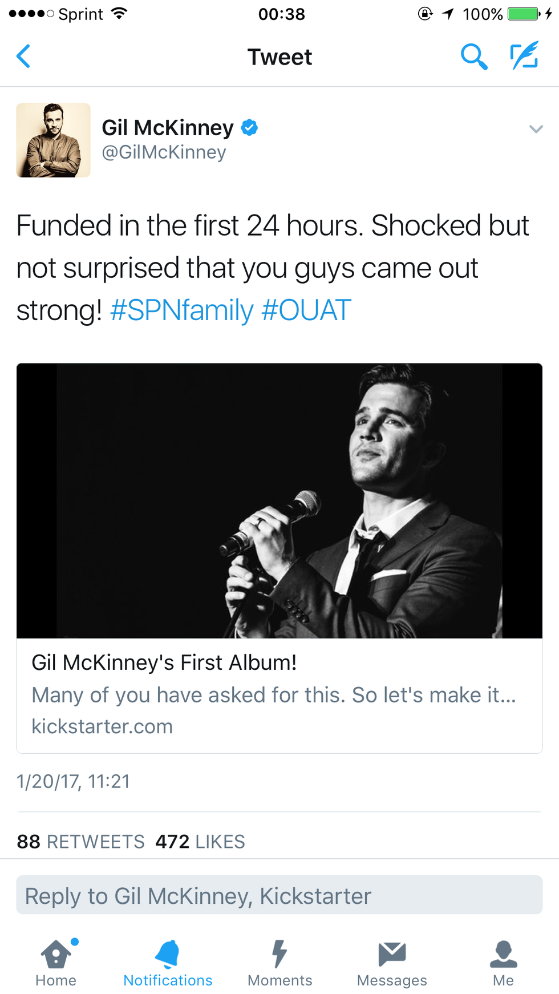The height and width of the screenshot is (994, 559).
Task: Switch to the Notifications tab
Action: point(168,963)
